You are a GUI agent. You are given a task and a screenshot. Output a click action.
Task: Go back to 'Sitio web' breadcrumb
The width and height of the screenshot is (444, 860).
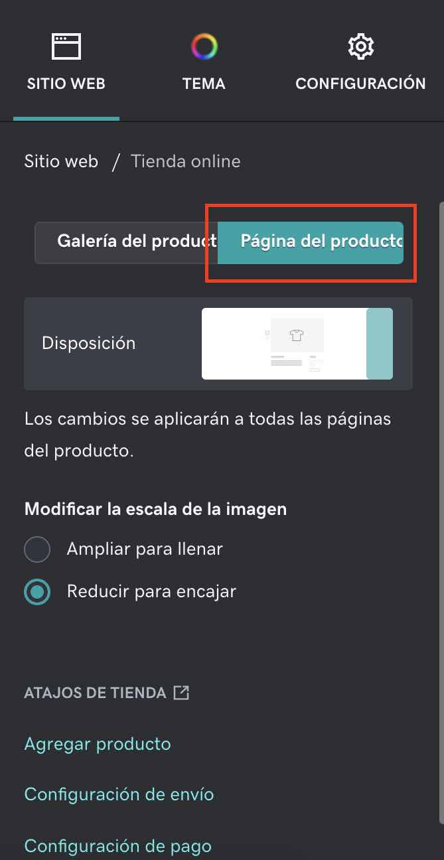tap(61, 161)
